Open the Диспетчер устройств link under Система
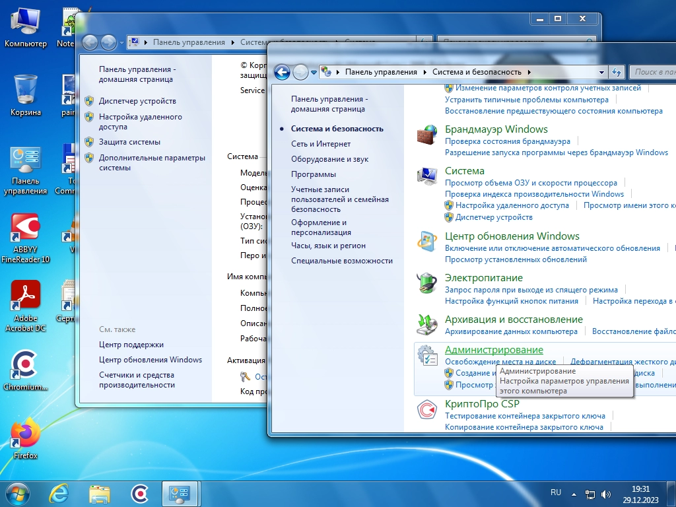The width and height of the screenshot is (676, 507). 494,217
